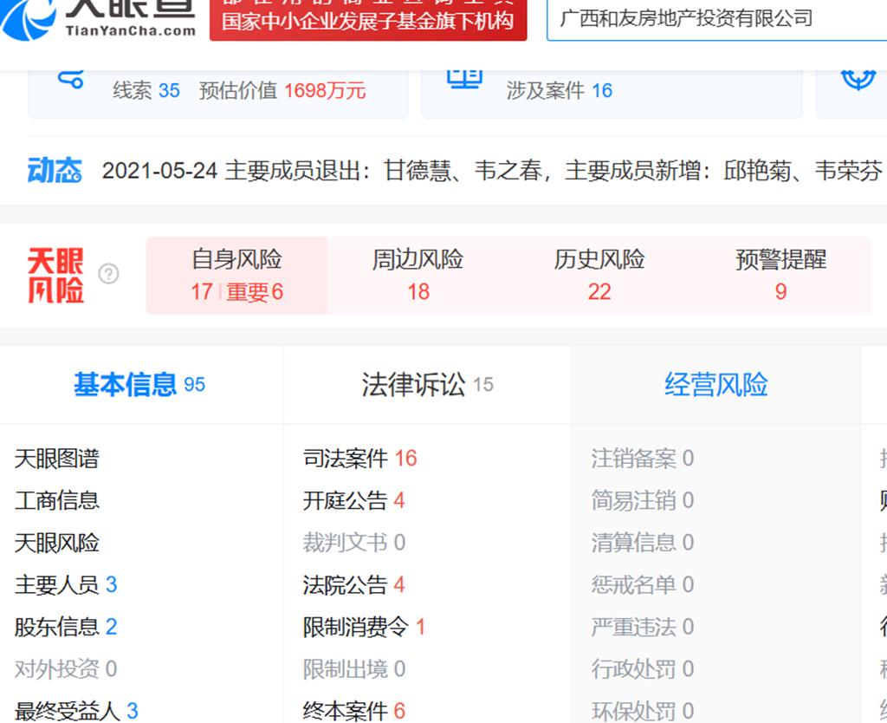
Task: Open 司法案件 16
Action: click(x=359, y=459)
